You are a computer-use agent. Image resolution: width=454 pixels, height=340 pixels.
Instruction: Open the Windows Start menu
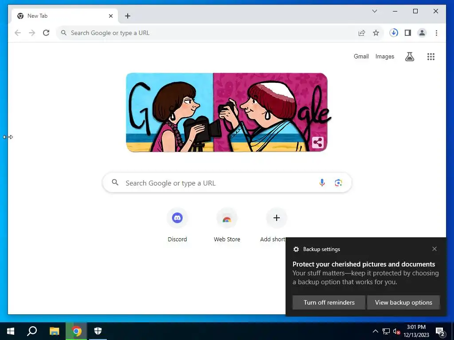11,331
